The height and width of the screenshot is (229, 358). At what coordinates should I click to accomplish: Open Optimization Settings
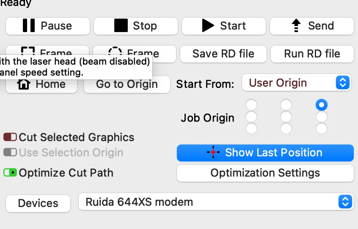click(x=265, y=173)
